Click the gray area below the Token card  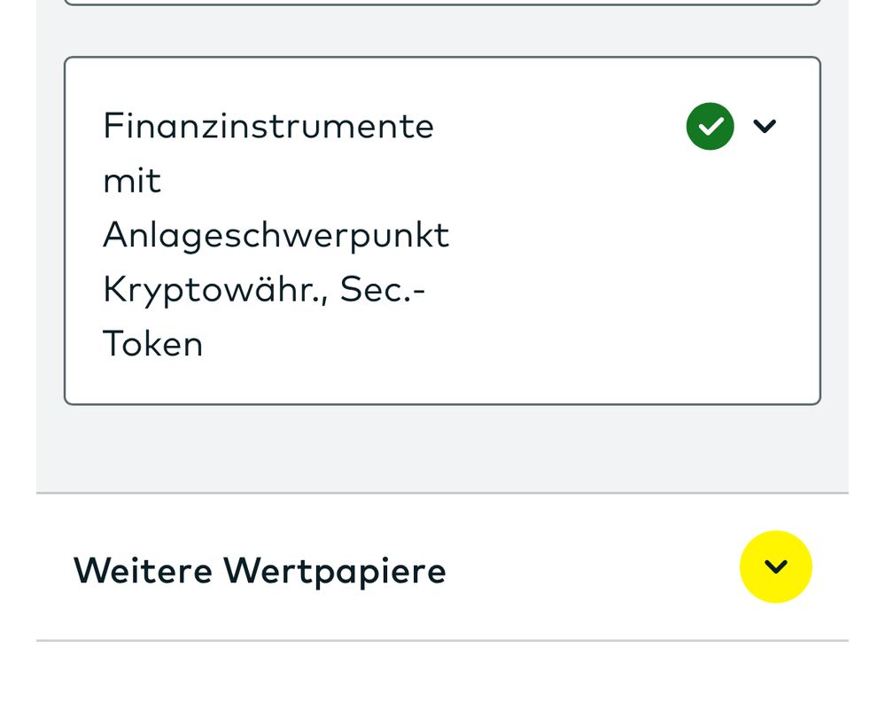442,448
